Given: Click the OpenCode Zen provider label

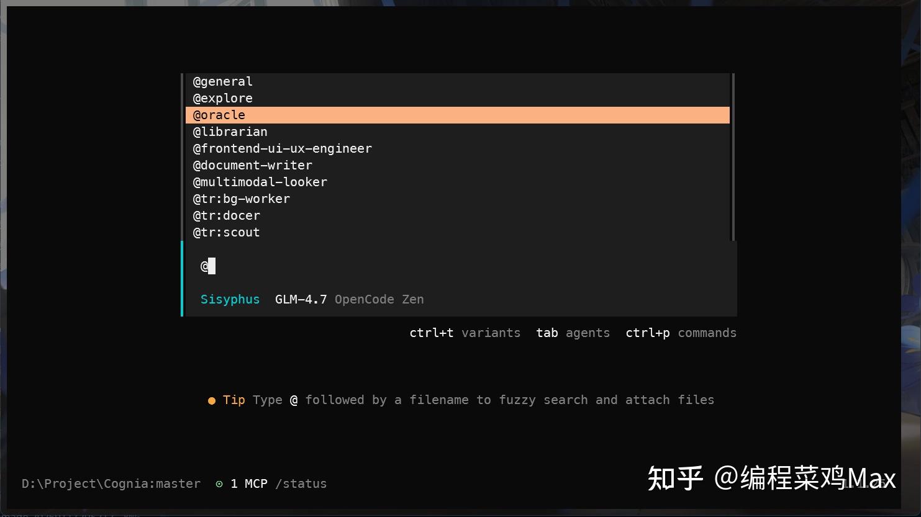Looking at the screenshot, I should pos(379,299).
